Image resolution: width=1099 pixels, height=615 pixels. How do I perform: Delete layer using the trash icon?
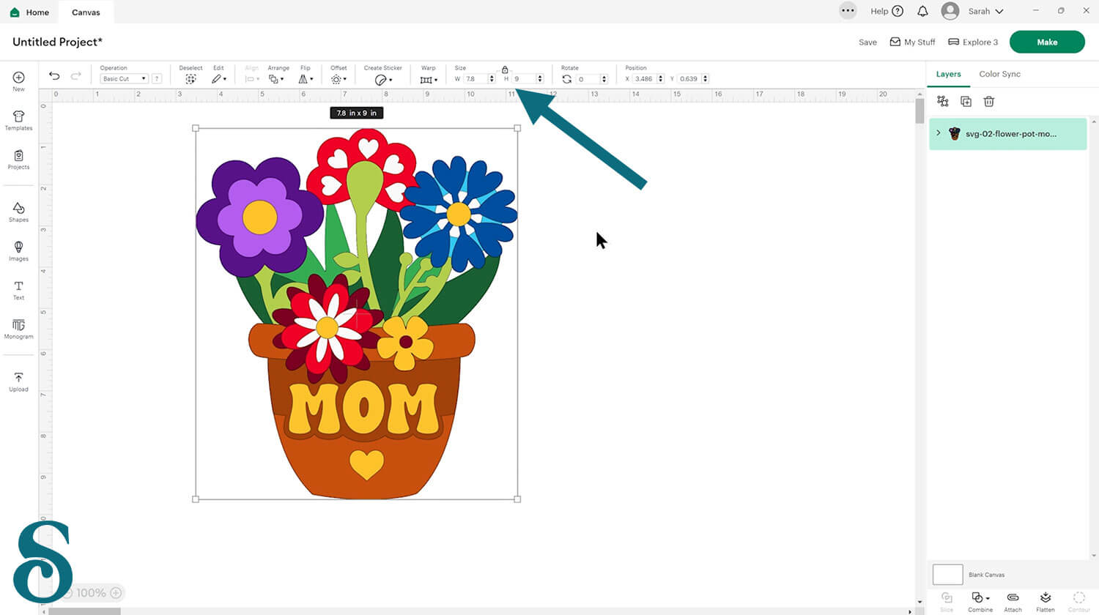(x=988, y=102)
